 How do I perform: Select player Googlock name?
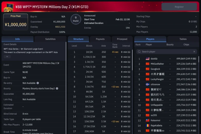tap(155, 69)
